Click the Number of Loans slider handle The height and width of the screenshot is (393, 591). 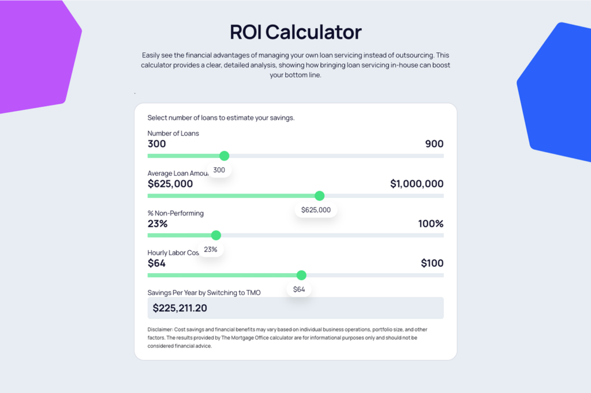tap(224, 156)
